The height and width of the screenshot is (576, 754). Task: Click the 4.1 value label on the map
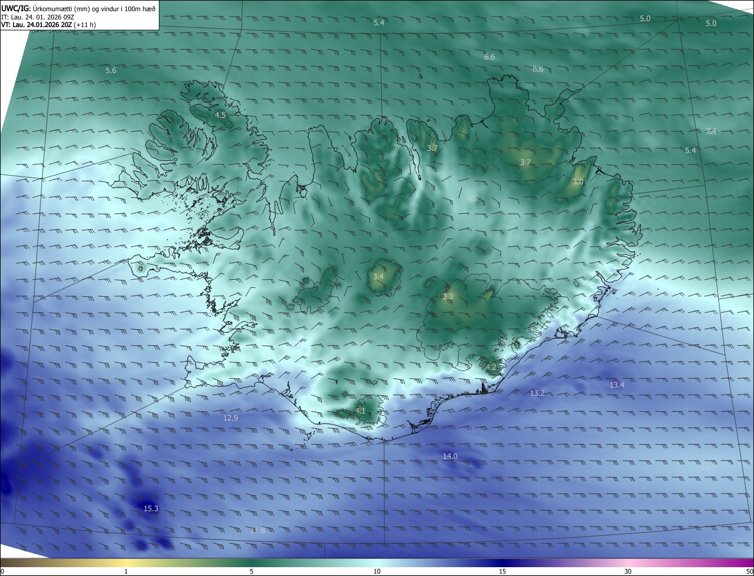361,411
